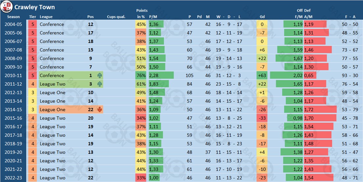Click the P/M column header
The height and width of the screenshot is (182, 363).
click(x=153, y=17)
